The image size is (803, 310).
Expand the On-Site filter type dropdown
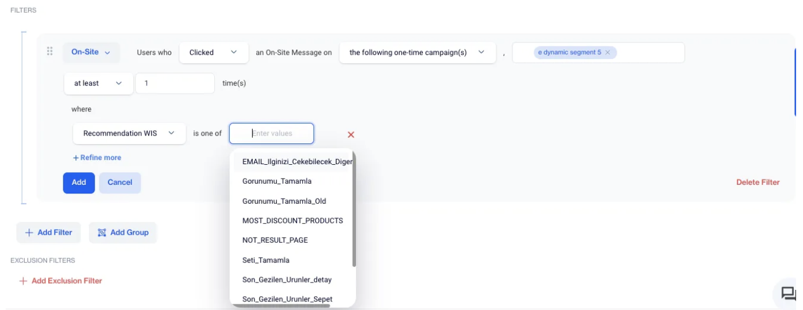[x=91, y=52]
